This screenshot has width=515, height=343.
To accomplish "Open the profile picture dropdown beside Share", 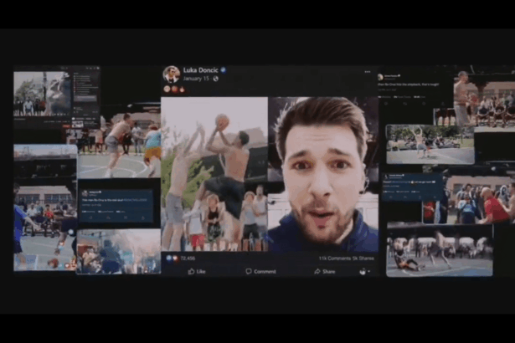I will (365, 271).
